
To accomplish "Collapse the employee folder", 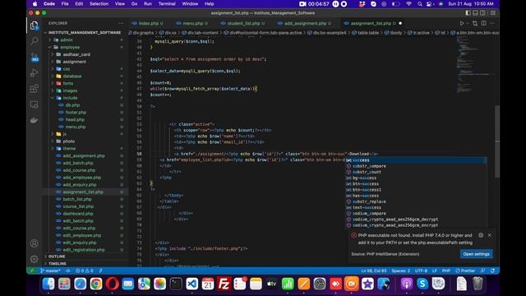I will pyautogui.click(x=70, y=48).
